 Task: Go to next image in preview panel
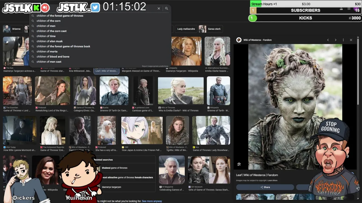pos(336,40)
